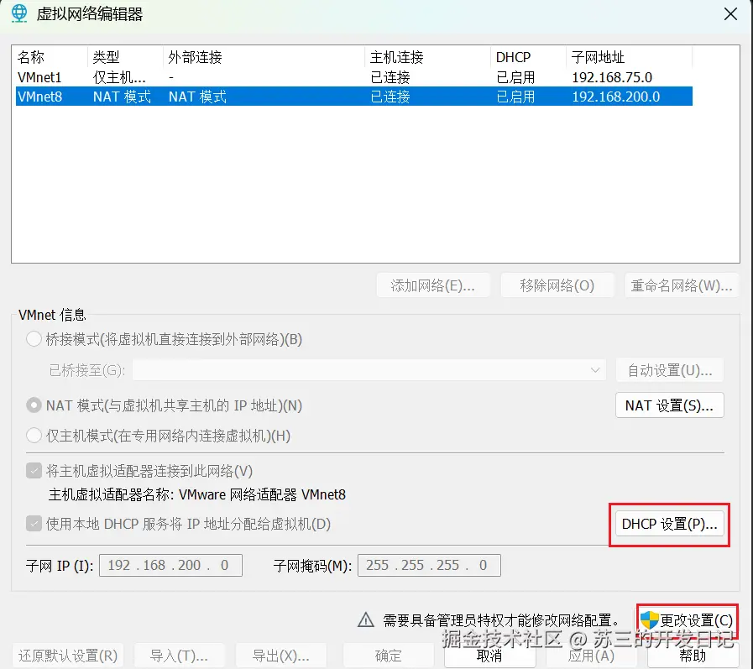Select 桥接模式 radio button
The image size is (753, 669).
click(x=34, y=339)
